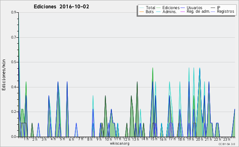Click the 'Ediciones/min' y-axis label

pos(4,75)
